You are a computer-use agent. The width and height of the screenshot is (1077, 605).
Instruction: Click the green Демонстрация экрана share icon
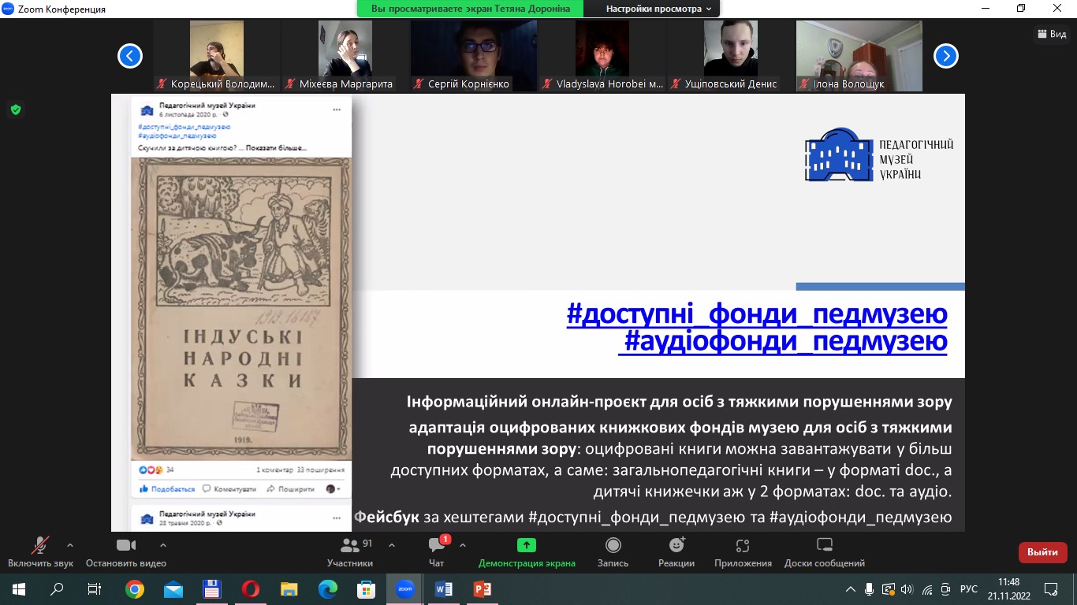[526, 545]
